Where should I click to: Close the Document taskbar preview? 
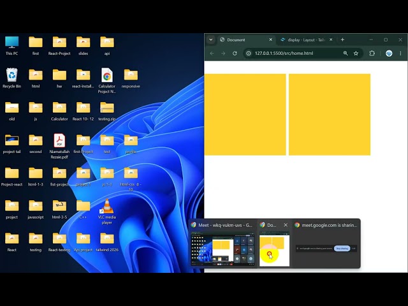tap(286, 225)
